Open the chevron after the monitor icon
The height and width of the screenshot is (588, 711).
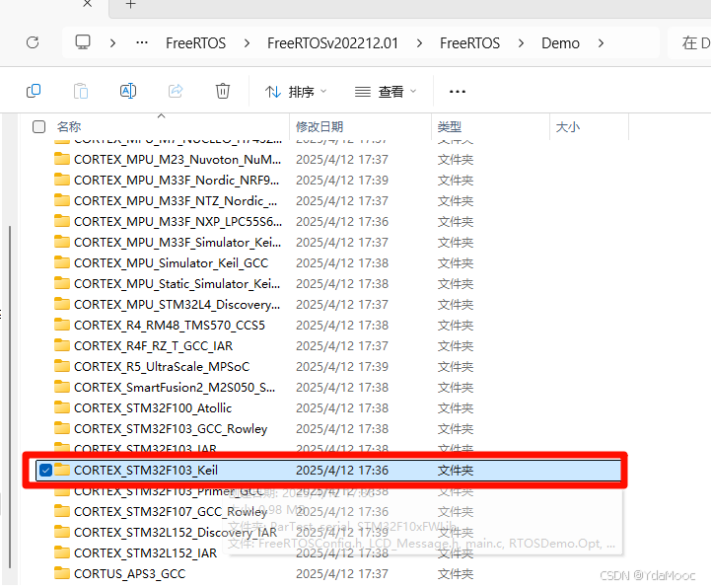pos(112,43)
